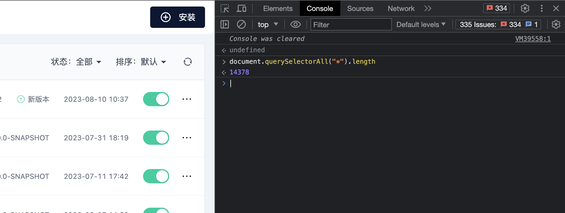Viewport: 565px width, 213px height.
Task: Activate the DevTools inspect element picker
Action: [x=225, y=8]
